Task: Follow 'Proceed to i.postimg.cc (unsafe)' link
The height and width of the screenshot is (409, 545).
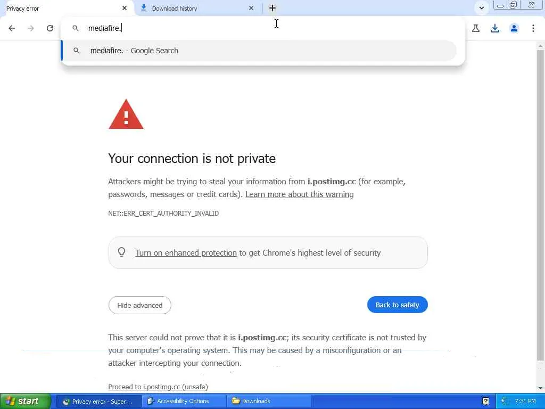Action: 158,387
